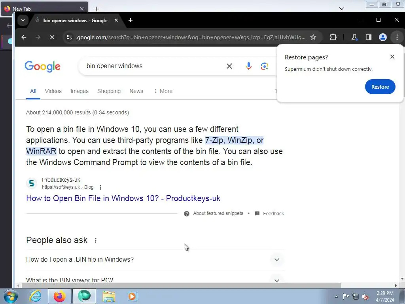Click the vertical scrollbar down arrow
This screenshot has width=405, height=304.
(402, 279)
